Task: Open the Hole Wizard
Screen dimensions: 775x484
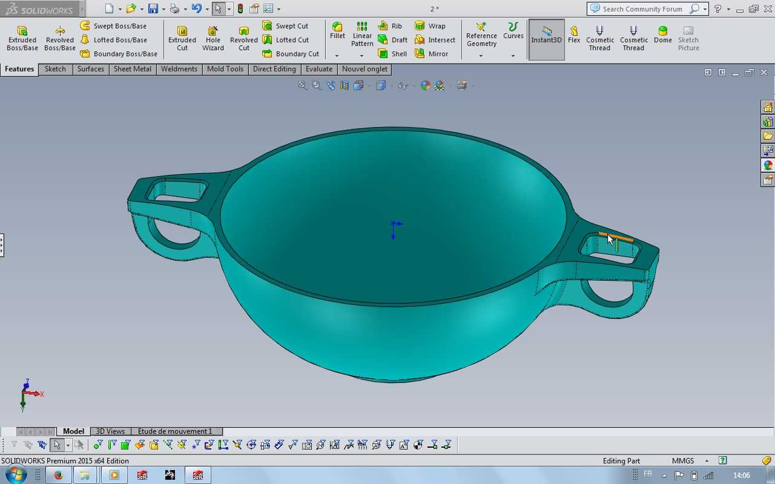Action: coord(213,39)
